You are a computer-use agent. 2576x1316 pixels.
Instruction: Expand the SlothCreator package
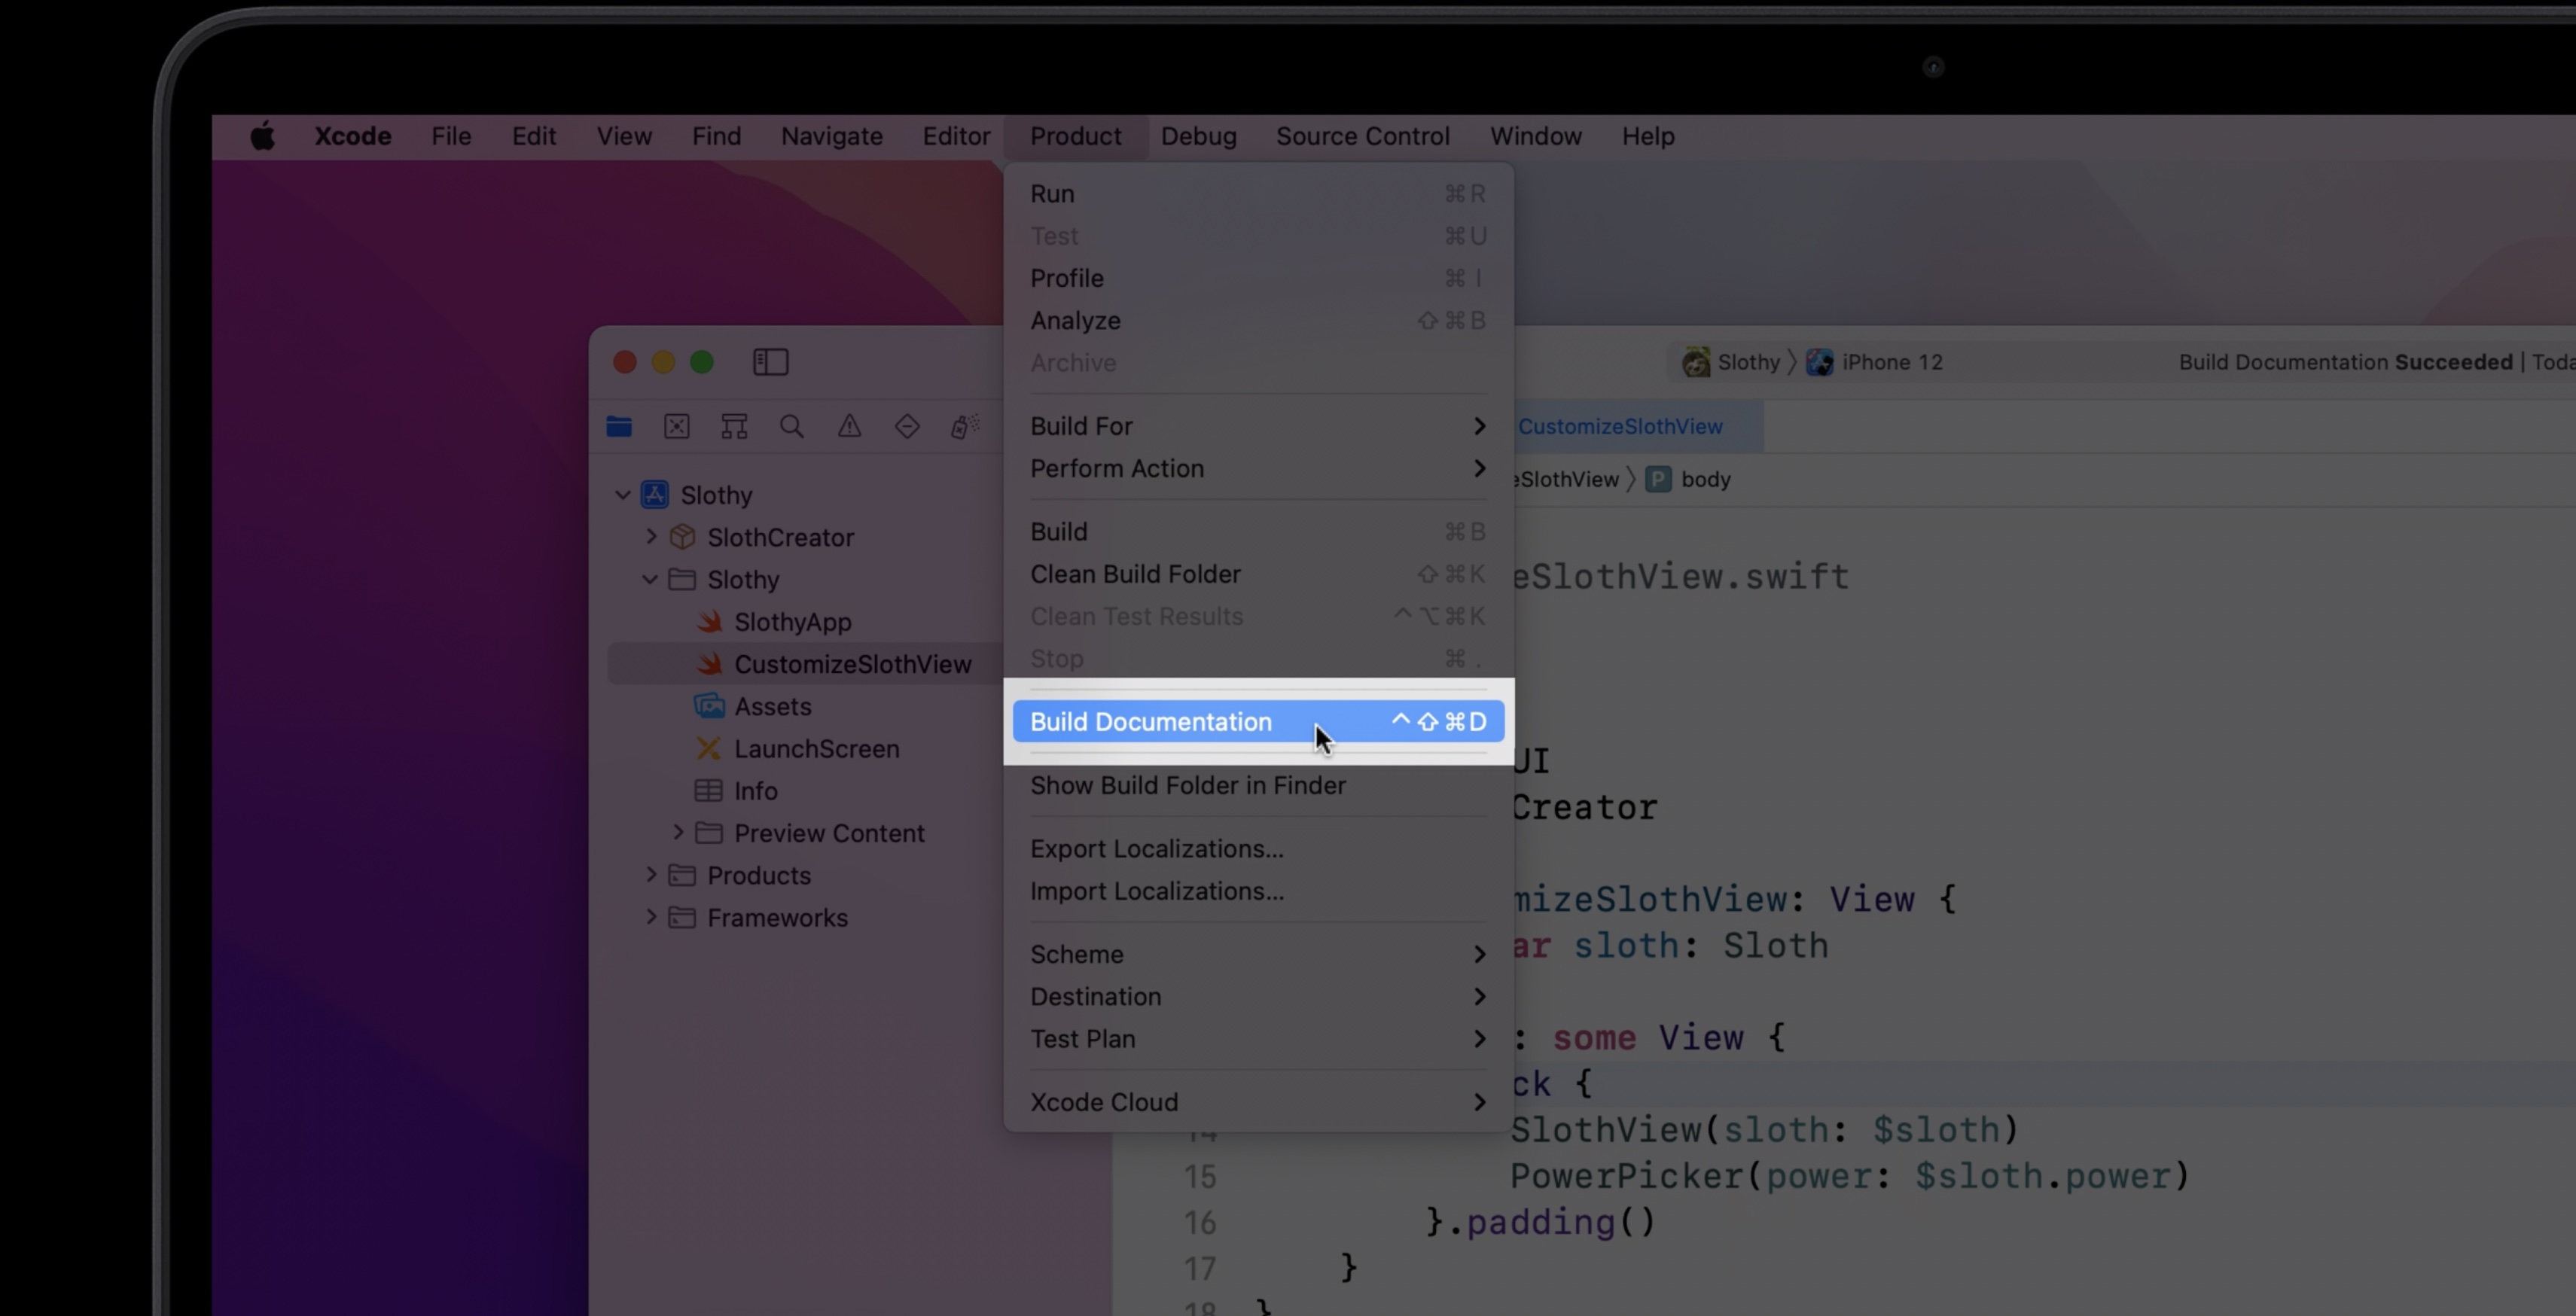[x=651, y=537]
